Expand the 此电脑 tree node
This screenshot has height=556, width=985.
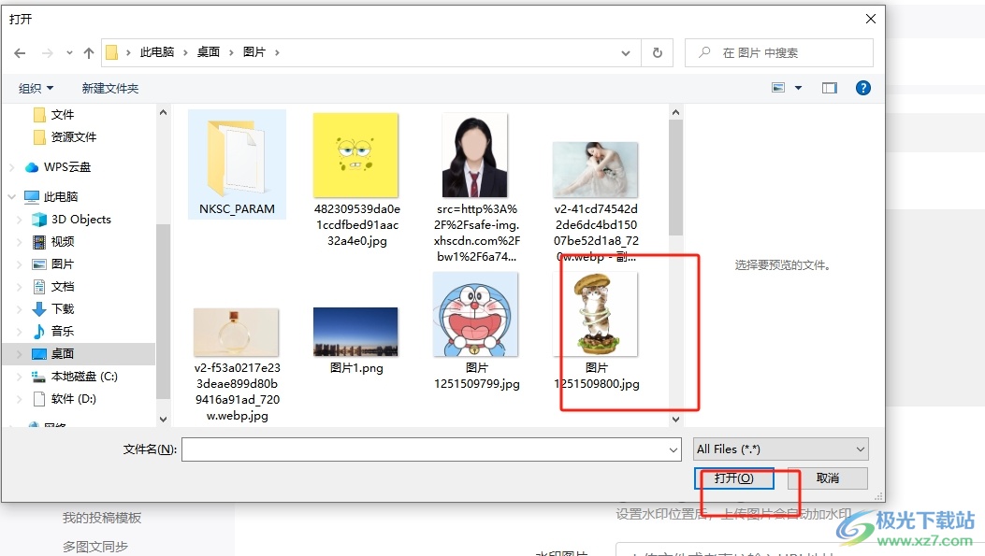(x=11, y=197)
